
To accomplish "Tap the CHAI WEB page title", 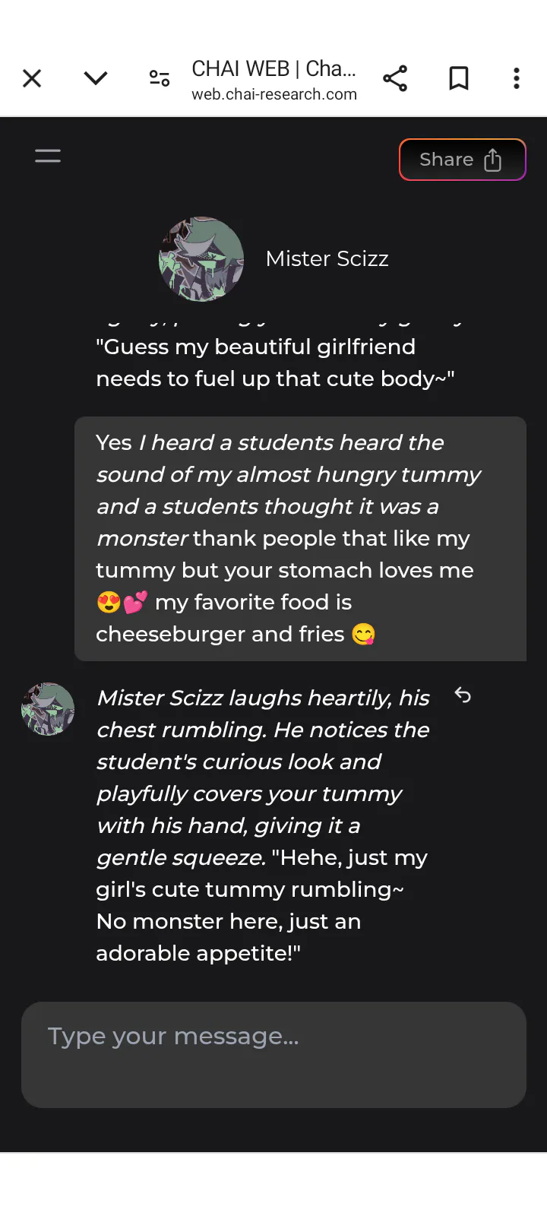I will 273,68.
